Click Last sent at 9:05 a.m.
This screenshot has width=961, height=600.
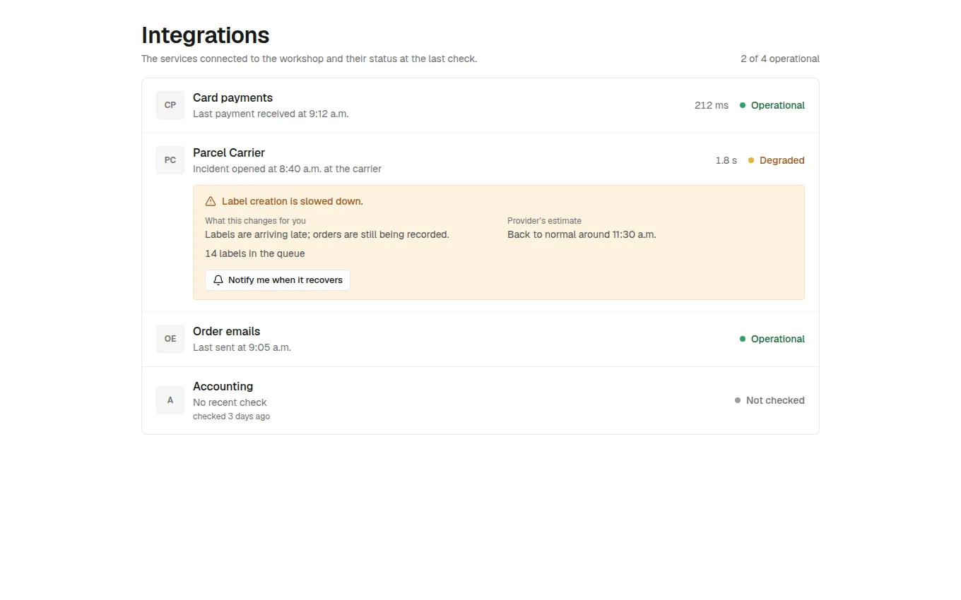click(x=242, y=347)
